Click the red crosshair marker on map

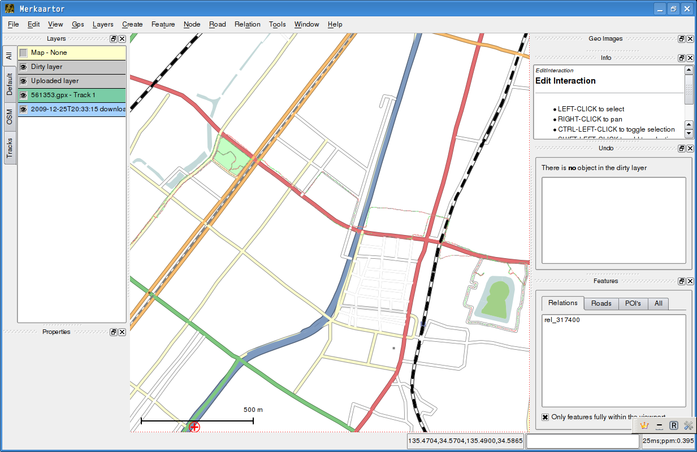tap(194, 427)
